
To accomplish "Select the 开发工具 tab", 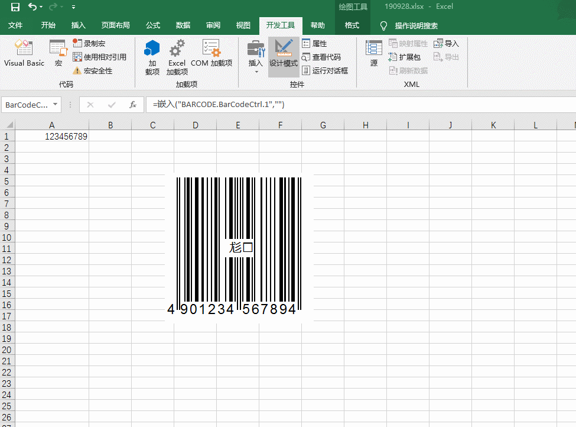I will tap(281, 25).
